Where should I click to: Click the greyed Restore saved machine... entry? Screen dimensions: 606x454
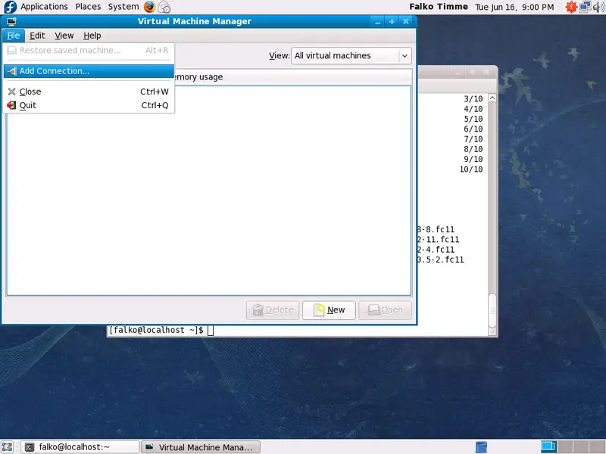[x=89, y=50]
